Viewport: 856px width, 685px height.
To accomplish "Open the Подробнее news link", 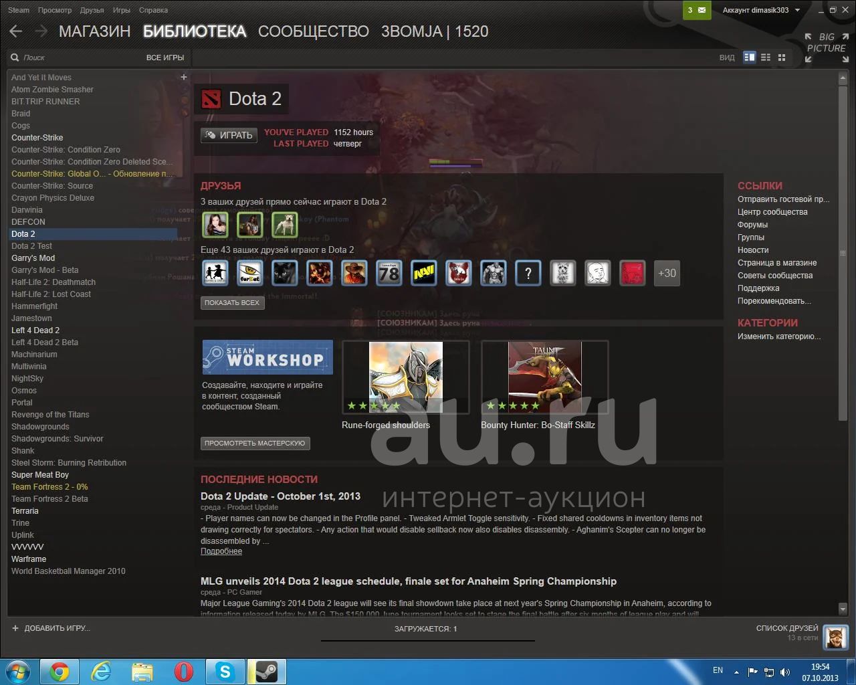I will click(221, 551).
